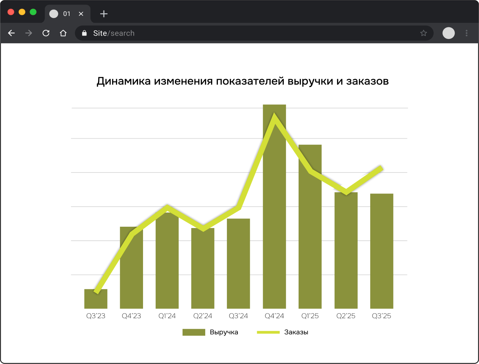Select the Q3'23 revenue bar
Viewport: 479px width, 364px height.
pyautogui.click(x=96, y=301)
